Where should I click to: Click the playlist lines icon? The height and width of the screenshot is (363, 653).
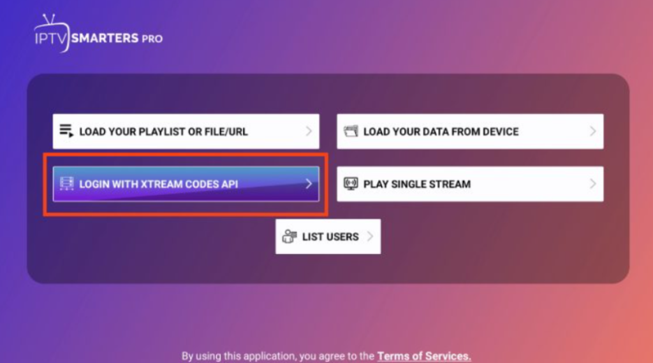click(66, 131)
